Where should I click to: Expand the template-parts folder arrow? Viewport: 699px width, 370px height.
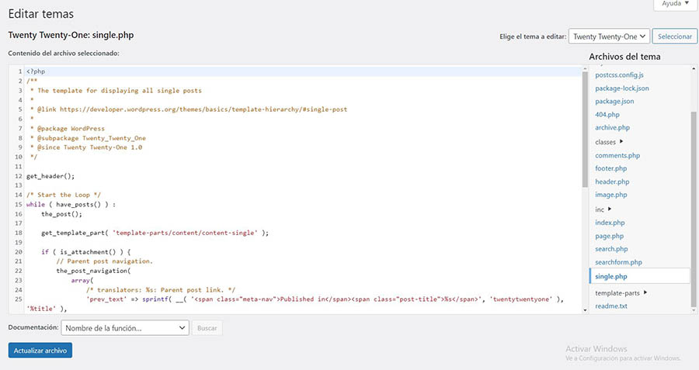[x=645, y=292]
